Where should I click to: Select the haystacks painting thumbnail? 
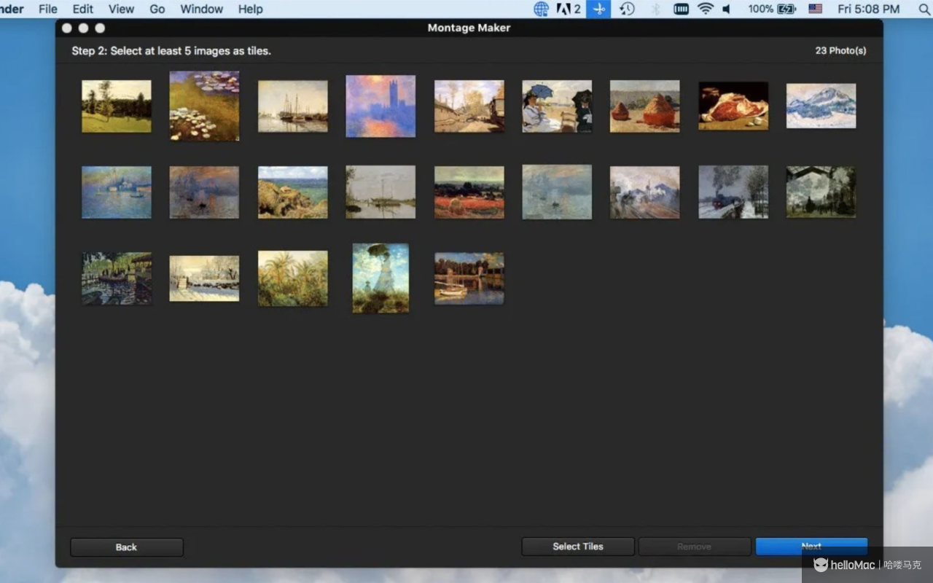click(x=645, y=106)
